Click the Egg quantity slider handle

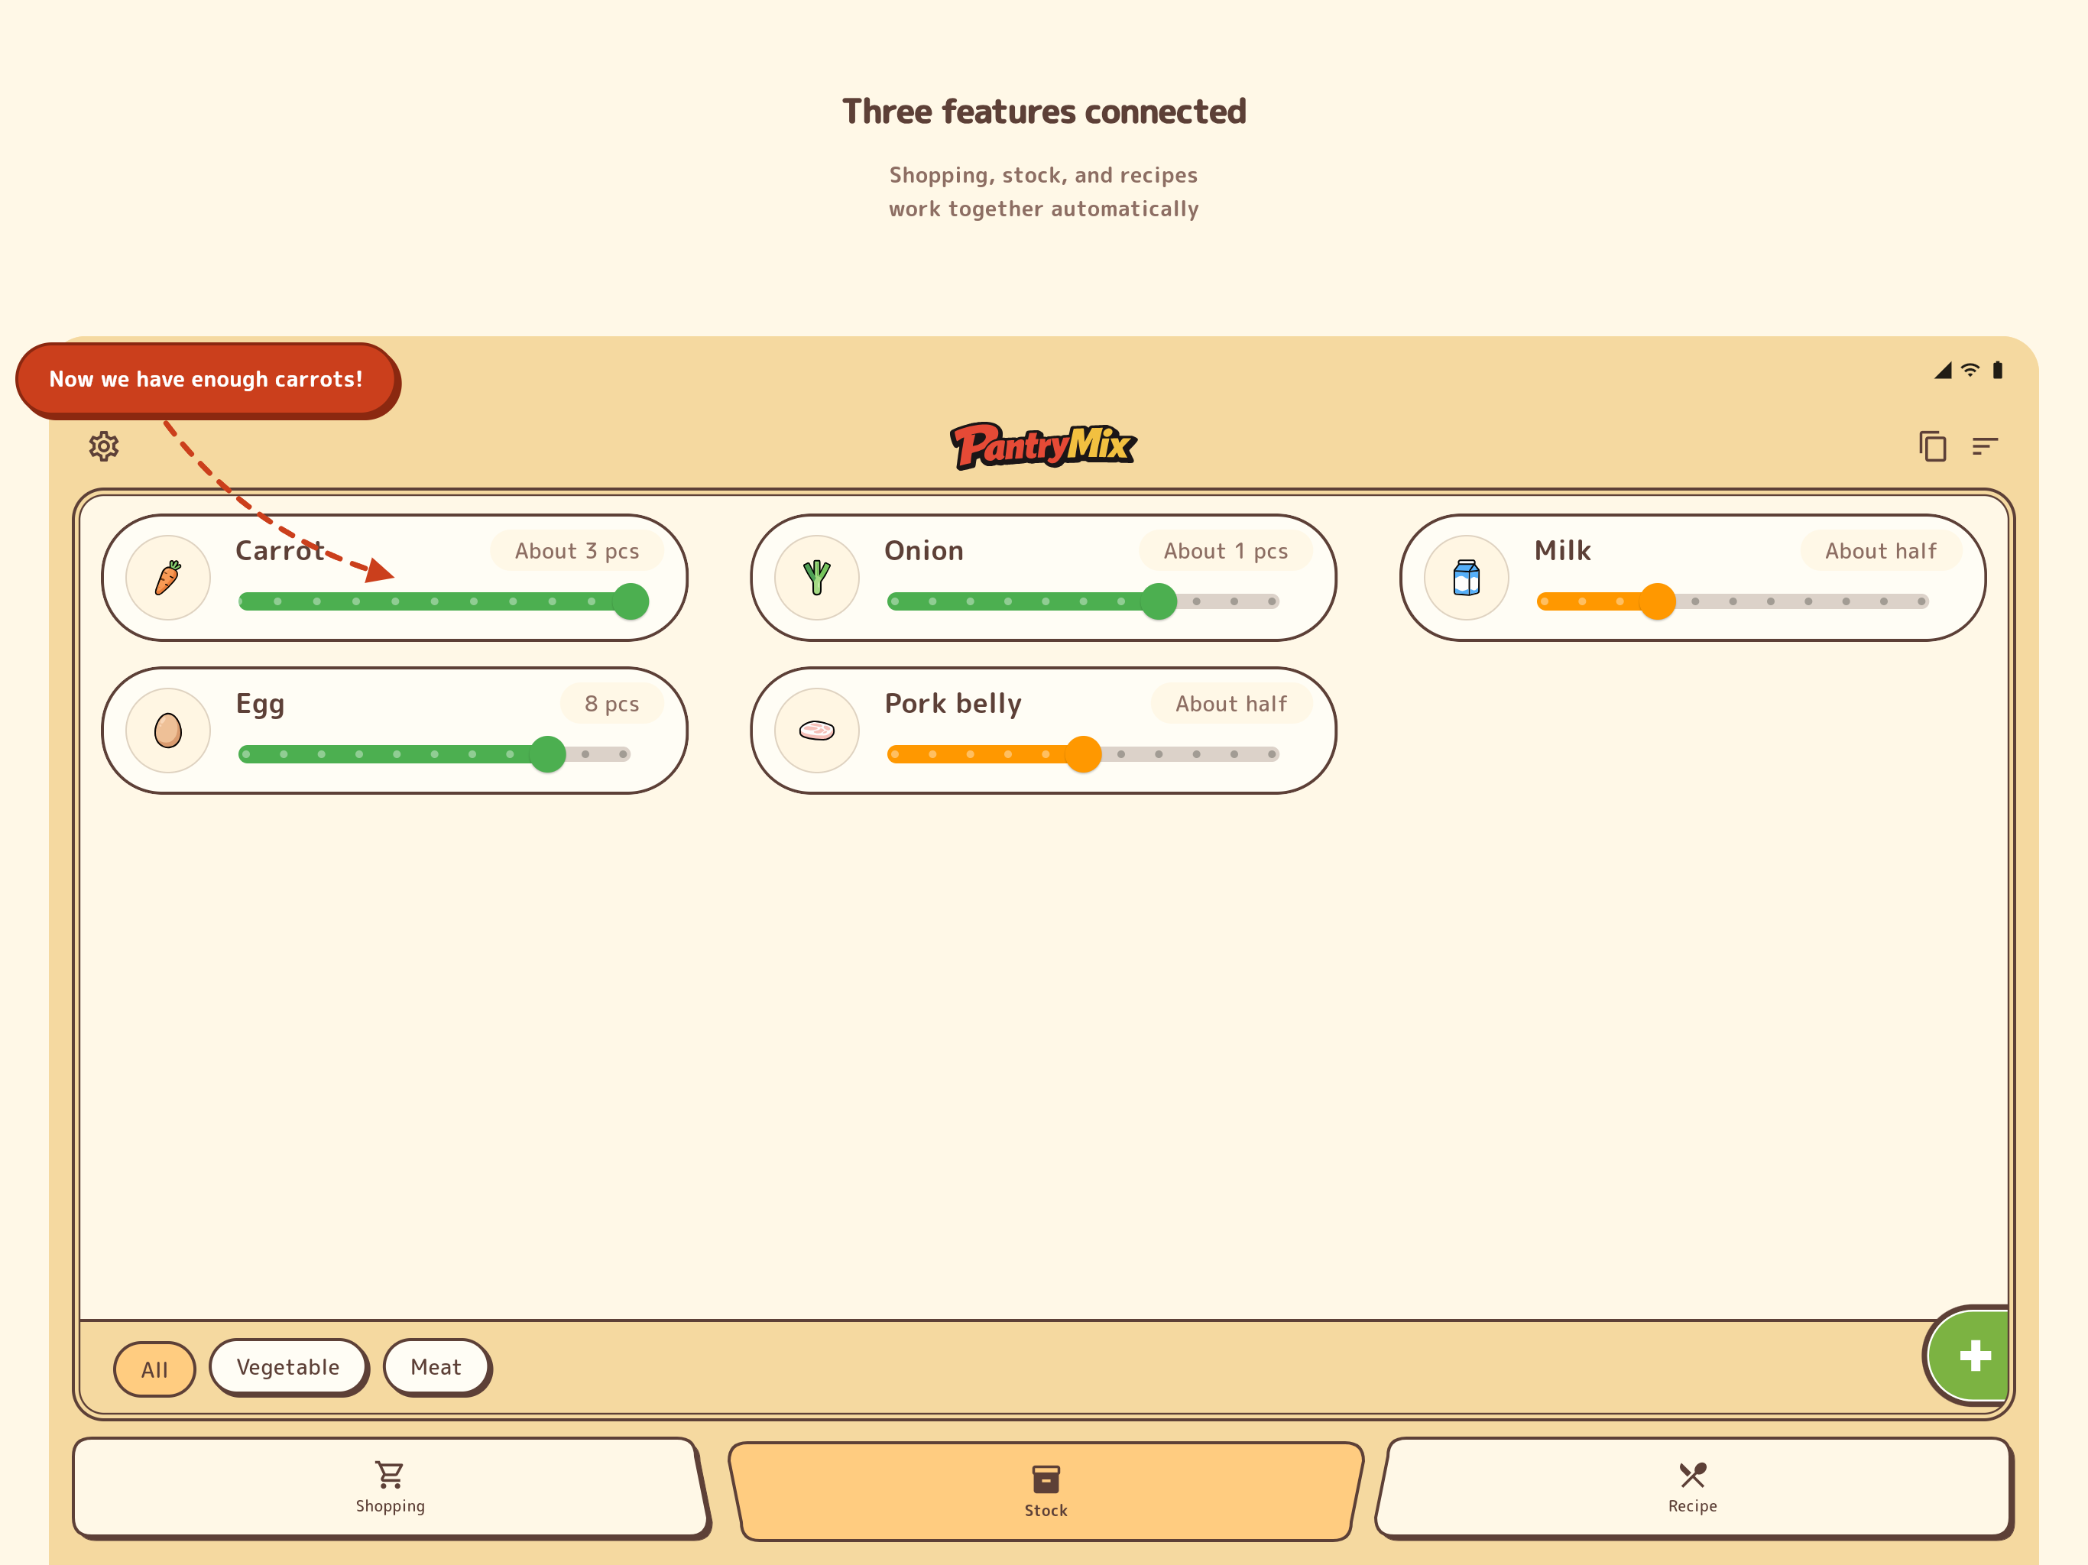(x=547, y=754)
